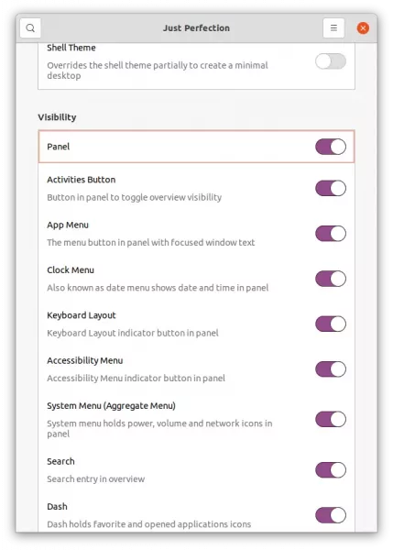Click the Just Perfection title bar
Image resolution: width=393 pixels, height=550 pixels.
196,28
